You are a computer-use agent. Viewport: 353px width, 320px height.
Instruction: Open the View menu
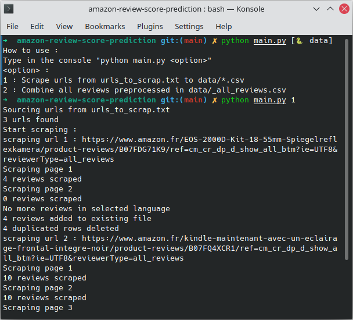coord(64,27)
